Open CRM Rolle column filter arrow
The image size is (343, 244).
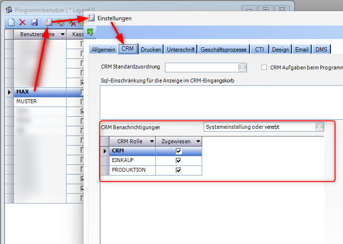[x=151, y=141]
